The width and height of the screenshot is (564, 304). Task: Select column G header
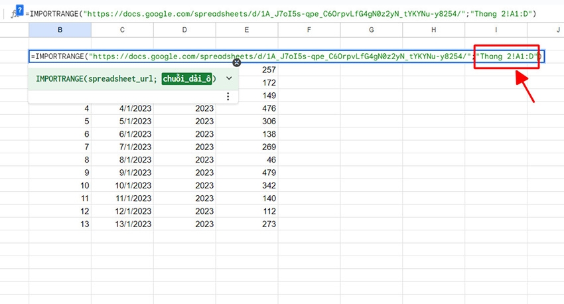coord(371,30)
